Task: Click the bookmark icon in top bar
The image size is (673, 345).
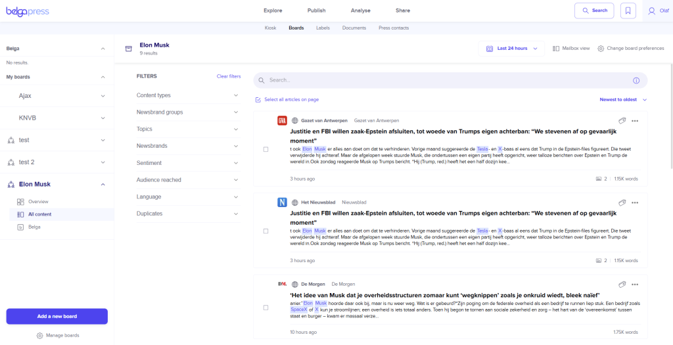Action: tap(628, 11)
